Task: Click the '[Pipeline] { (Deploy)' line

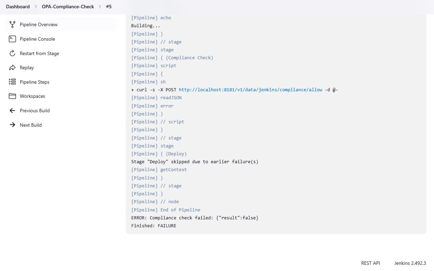Action: 159,154
